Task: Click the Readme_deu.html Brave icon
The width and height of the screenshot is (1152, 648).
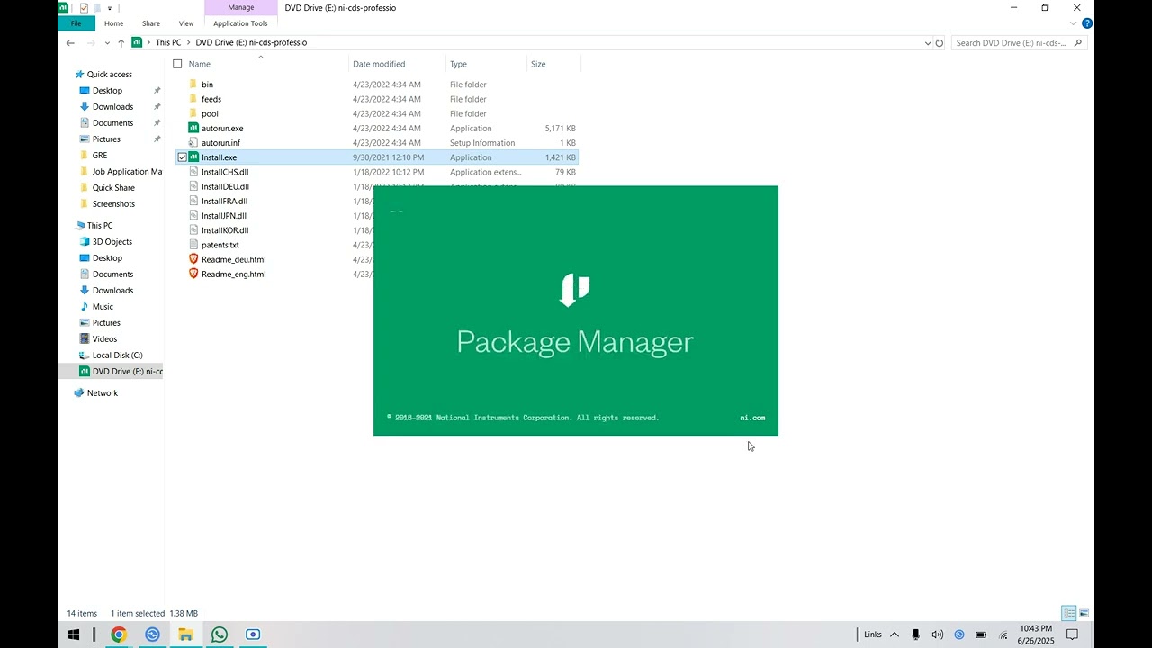Action: [193, 259]
